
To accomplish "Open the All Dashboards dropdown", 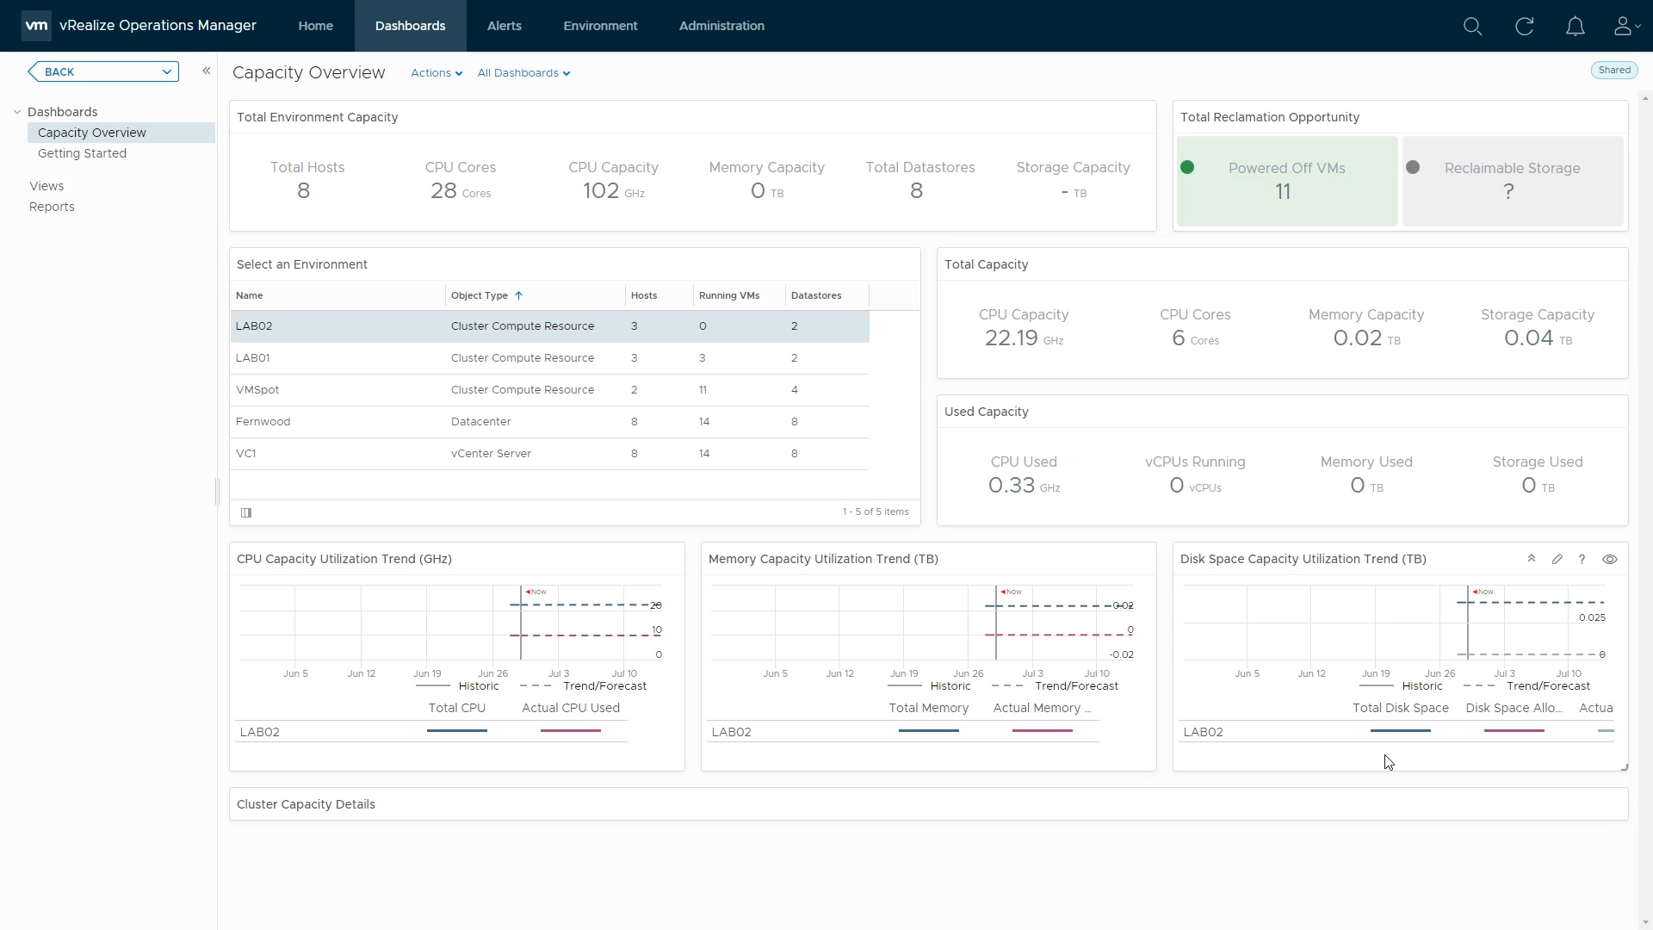I will pyautogui.click(x=523, y=73).
